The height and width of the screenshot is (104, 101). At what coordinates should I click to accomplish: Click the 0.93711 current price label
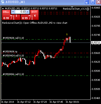pyautogui.click(x=96, y=43)
